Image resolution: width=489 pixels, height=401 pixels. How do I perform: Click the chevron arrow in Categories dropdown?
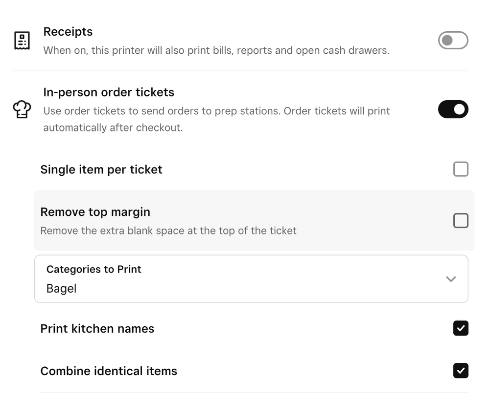[451, 279]
